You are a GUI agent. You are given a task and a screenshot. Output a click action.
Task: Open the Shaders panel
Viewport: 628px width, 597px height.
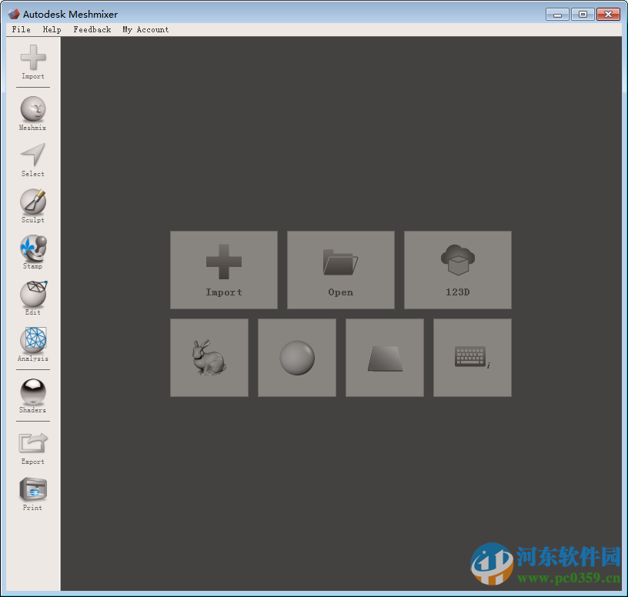coord(33,395)
